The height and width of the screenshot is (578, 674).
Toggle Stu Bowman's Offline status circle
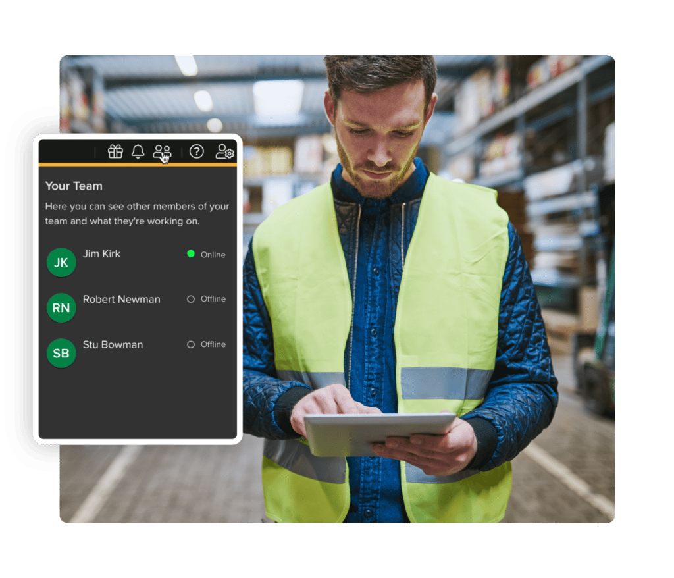coord(190,344)
